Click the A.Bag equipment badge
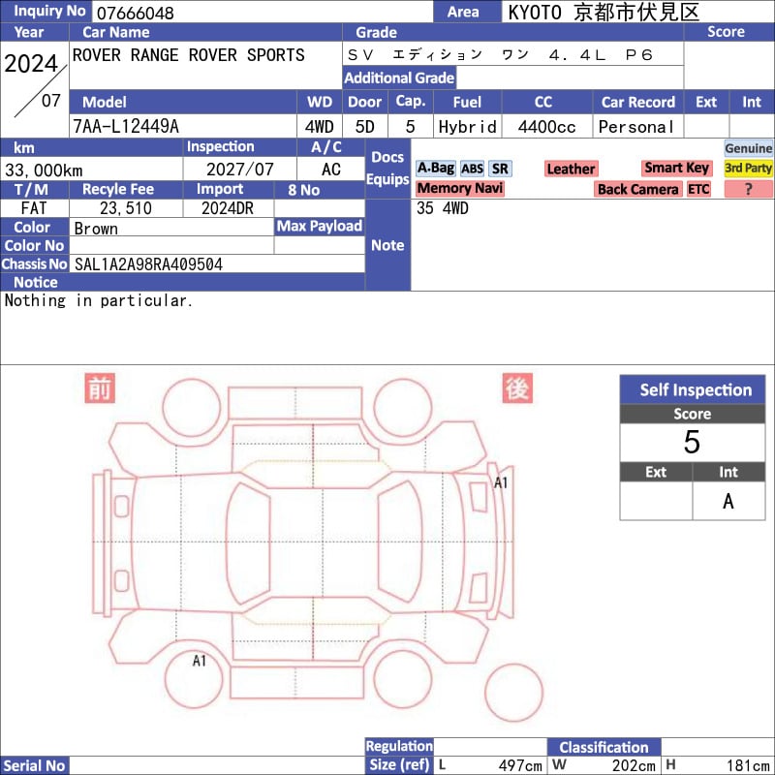 (x=435, y=169)
